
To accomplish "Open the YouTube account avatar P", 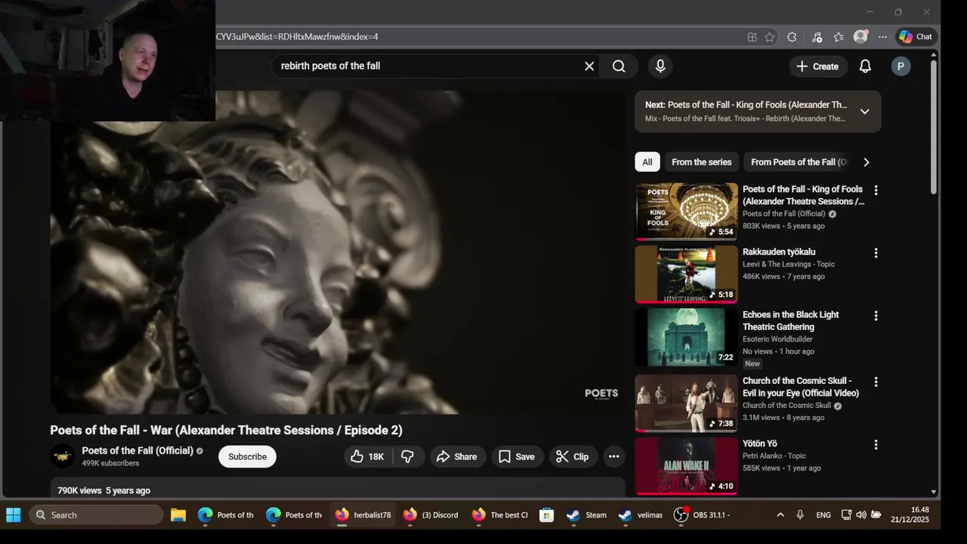I will 900,66.
